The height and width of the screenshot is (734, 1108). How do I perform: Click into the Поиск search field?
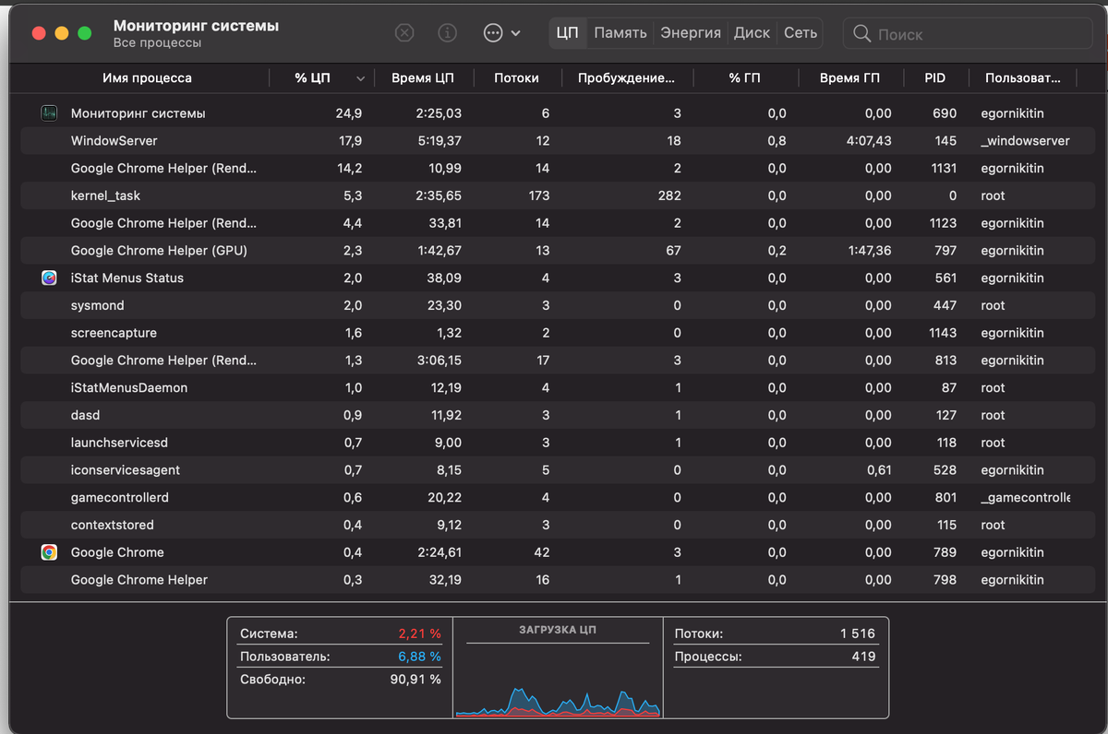click(969, 34)
